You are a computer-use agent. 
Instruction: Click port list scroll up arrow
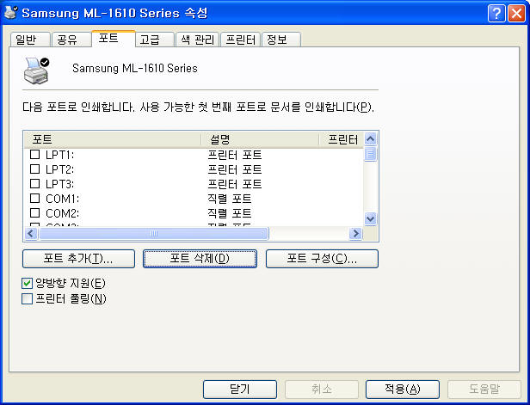pyautogui.click(x=371, y=138)
